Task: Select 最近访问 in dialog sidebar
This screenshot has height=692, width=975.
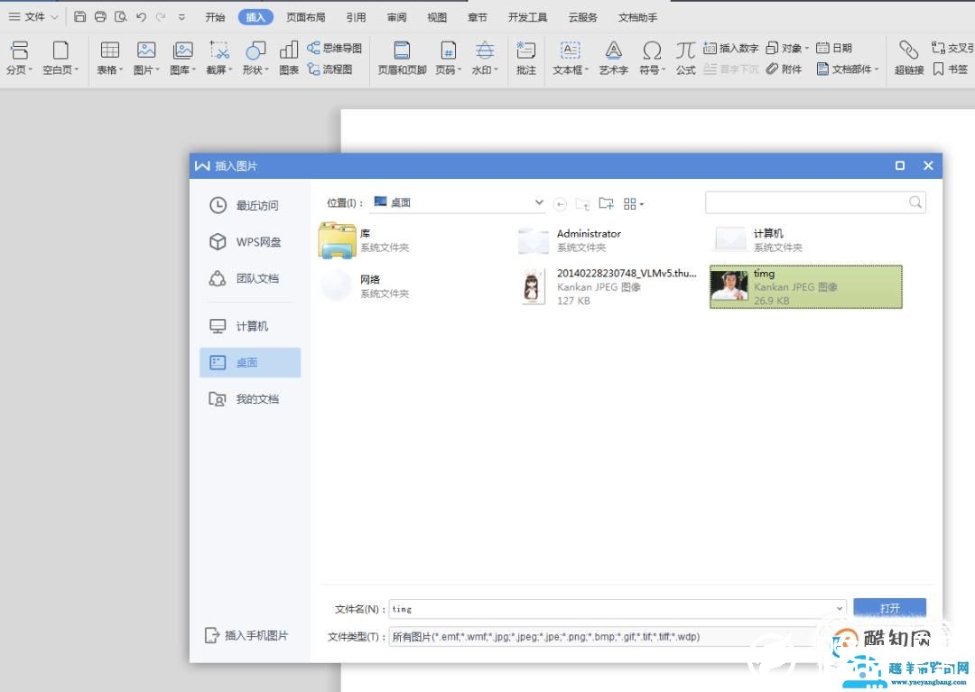Action: (250, 205)
